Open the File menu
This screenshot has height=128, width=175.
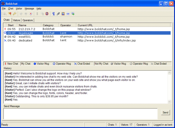4,8
